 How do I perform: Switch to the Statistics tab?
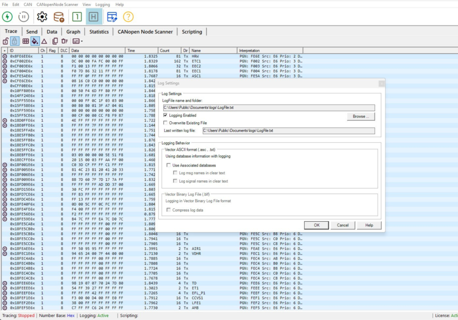[x=99, y=32]
